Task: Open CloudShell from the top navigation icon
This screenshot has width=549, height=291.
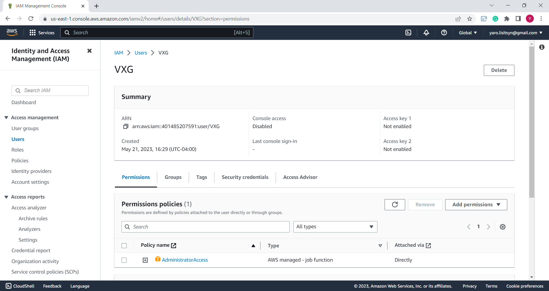Action: (408, 33)
